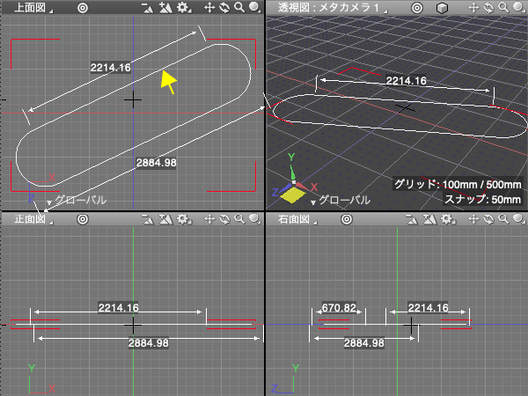
Task: Click the target icon in 上面図 header
Action: [83, 7]
